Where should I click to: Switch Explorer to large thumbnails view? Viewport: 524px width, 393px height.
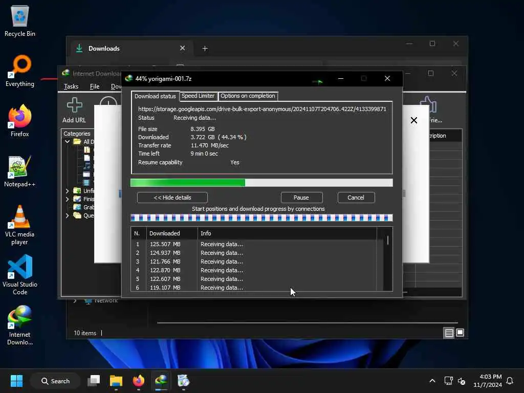460,333
